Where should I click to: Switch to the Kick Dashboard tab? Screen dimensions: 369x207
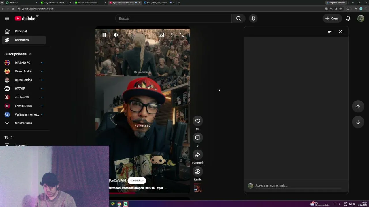[90, 3]
